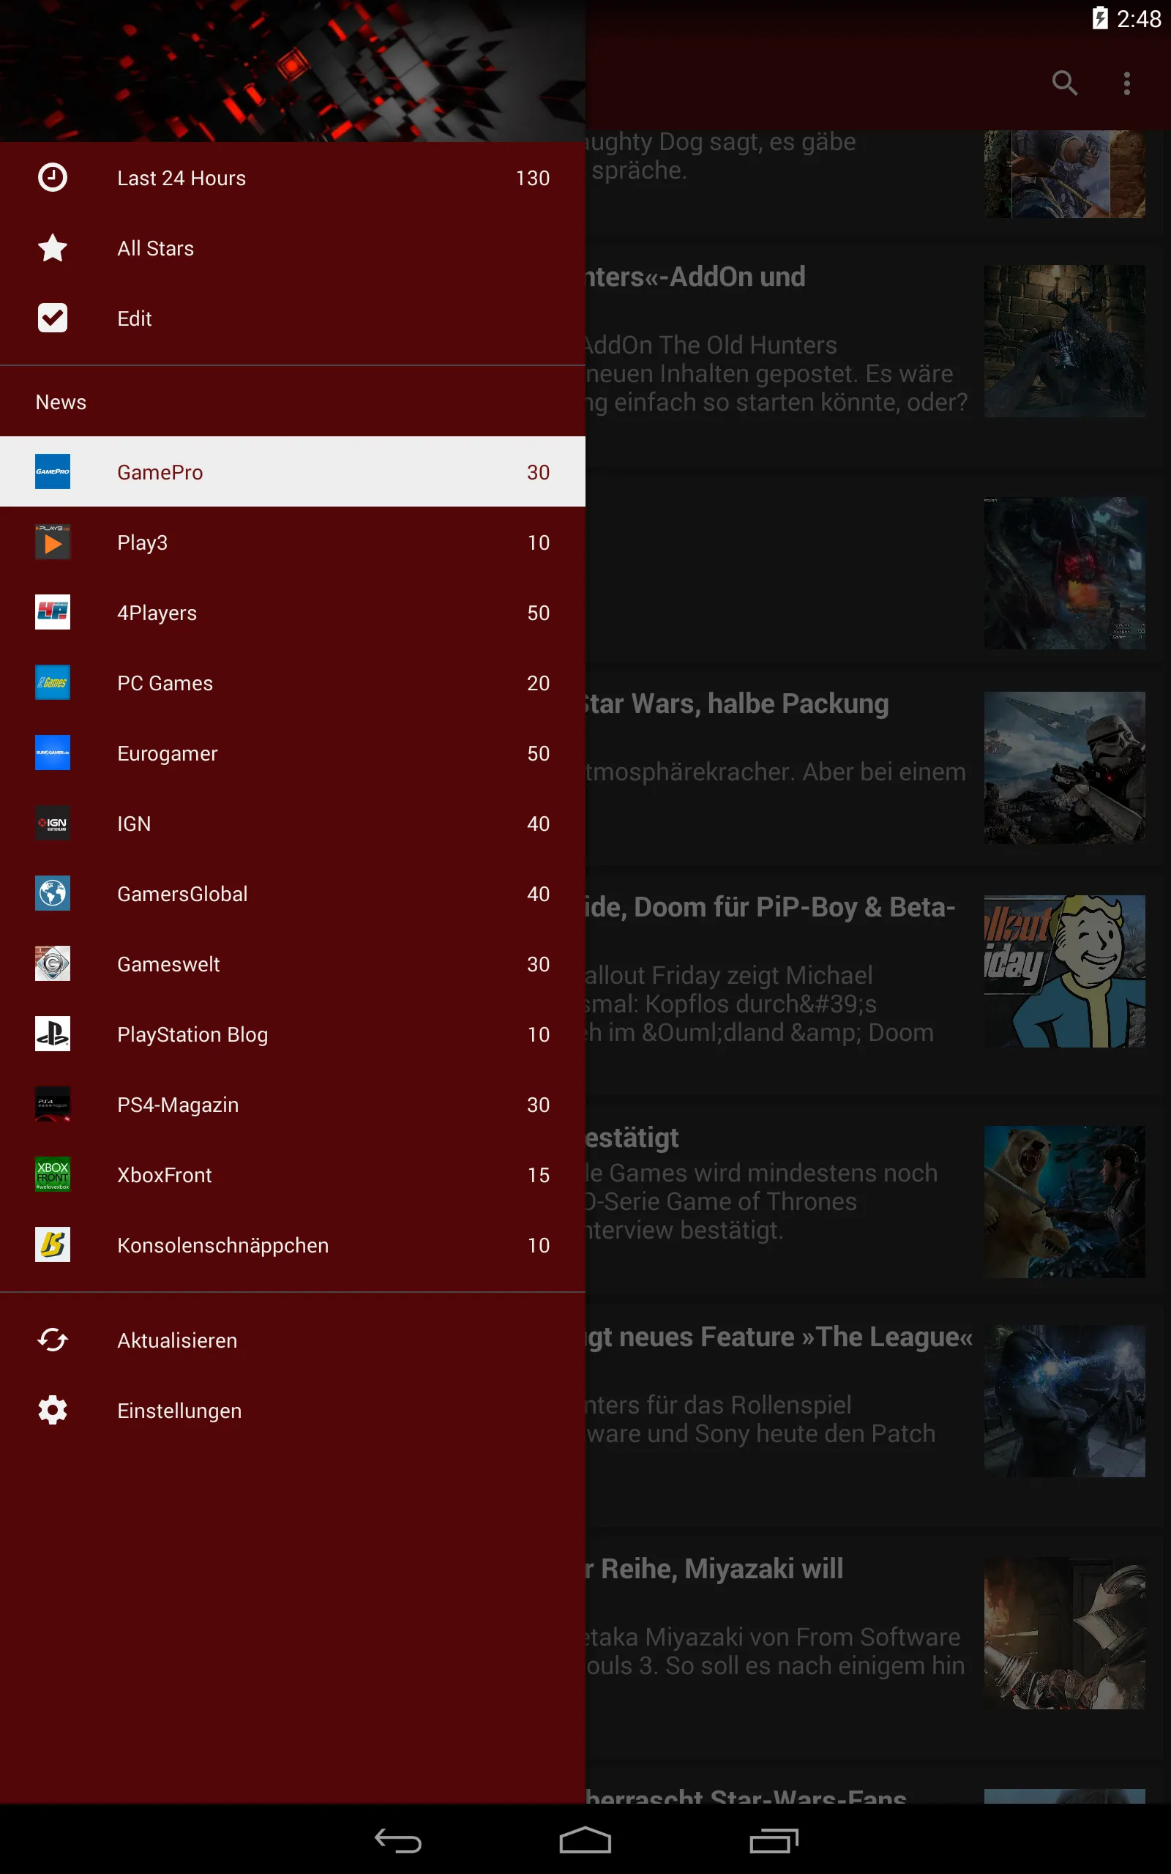The height and width of the screenshot is (1874, 1171).
Task: Open the Last 24 Hours feed
Action: coord(293,177)
